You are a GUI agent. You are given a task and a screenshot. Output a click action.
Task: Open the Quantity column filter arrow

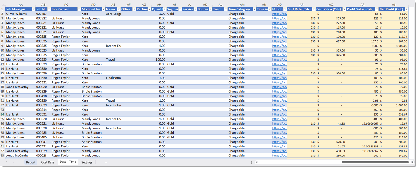pos(165,9)
